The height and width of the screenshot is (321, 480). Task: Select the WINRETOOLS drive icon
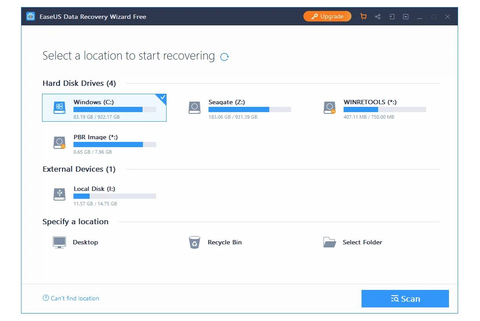329,108
